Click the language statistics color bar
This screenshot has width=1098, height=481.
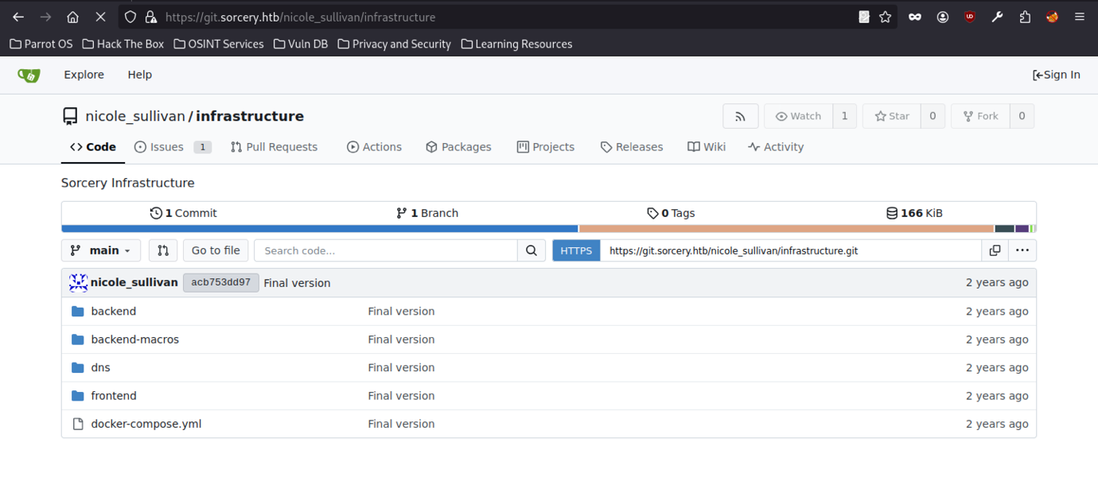pos(549,229)
